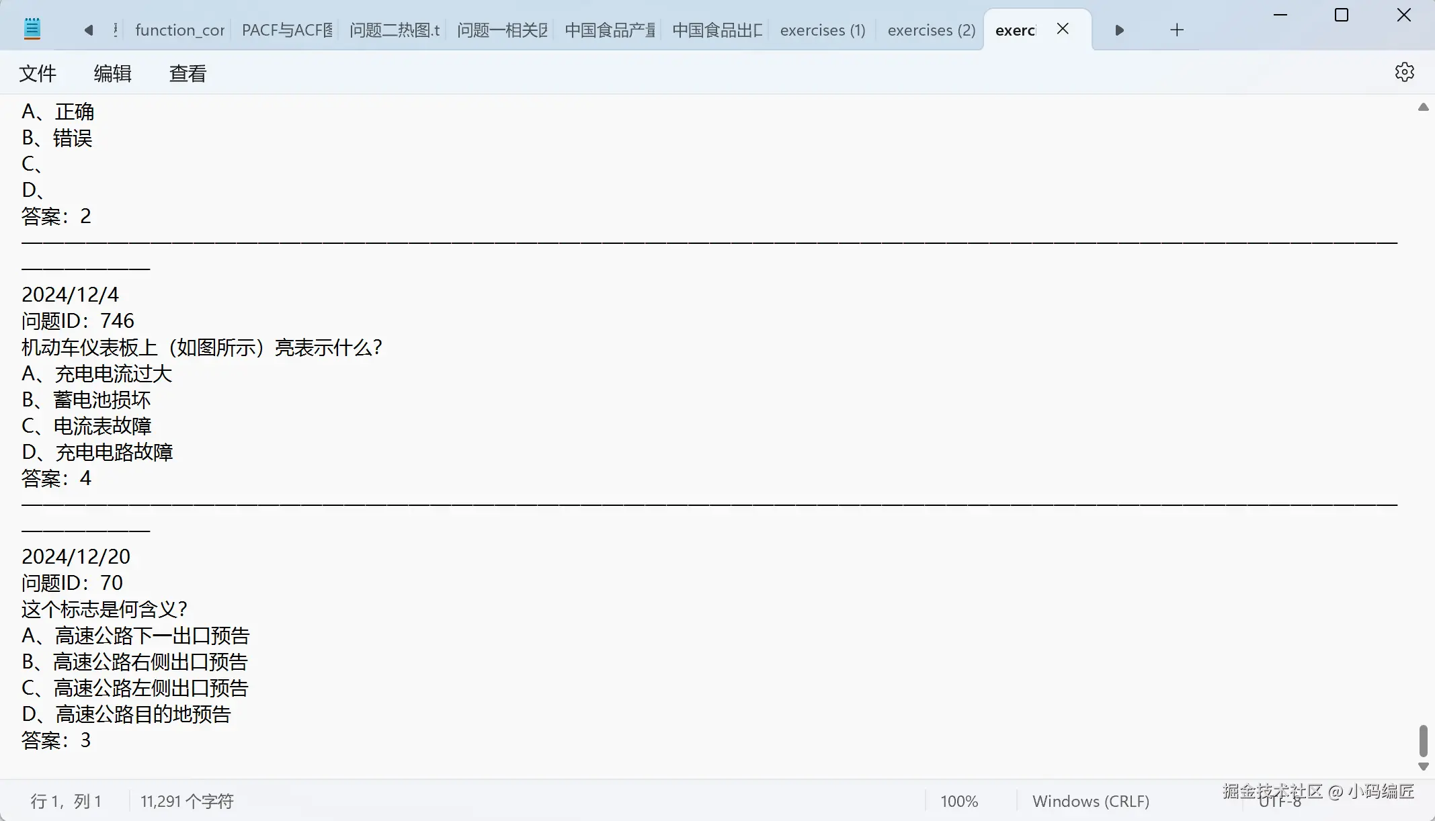This screenshot has height=821, width=1435.
Task: Switch to exercises (2) tab
Action: pyautogui.click(x=931, y=30)
